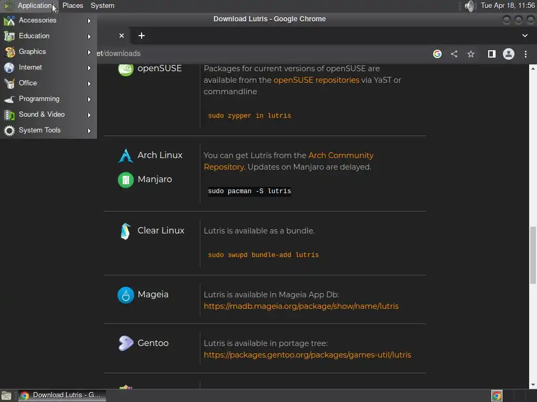This screenshot has height=402, width=537.
Task: Open the Applications menu in the panel
Action: tap(30, 5)
